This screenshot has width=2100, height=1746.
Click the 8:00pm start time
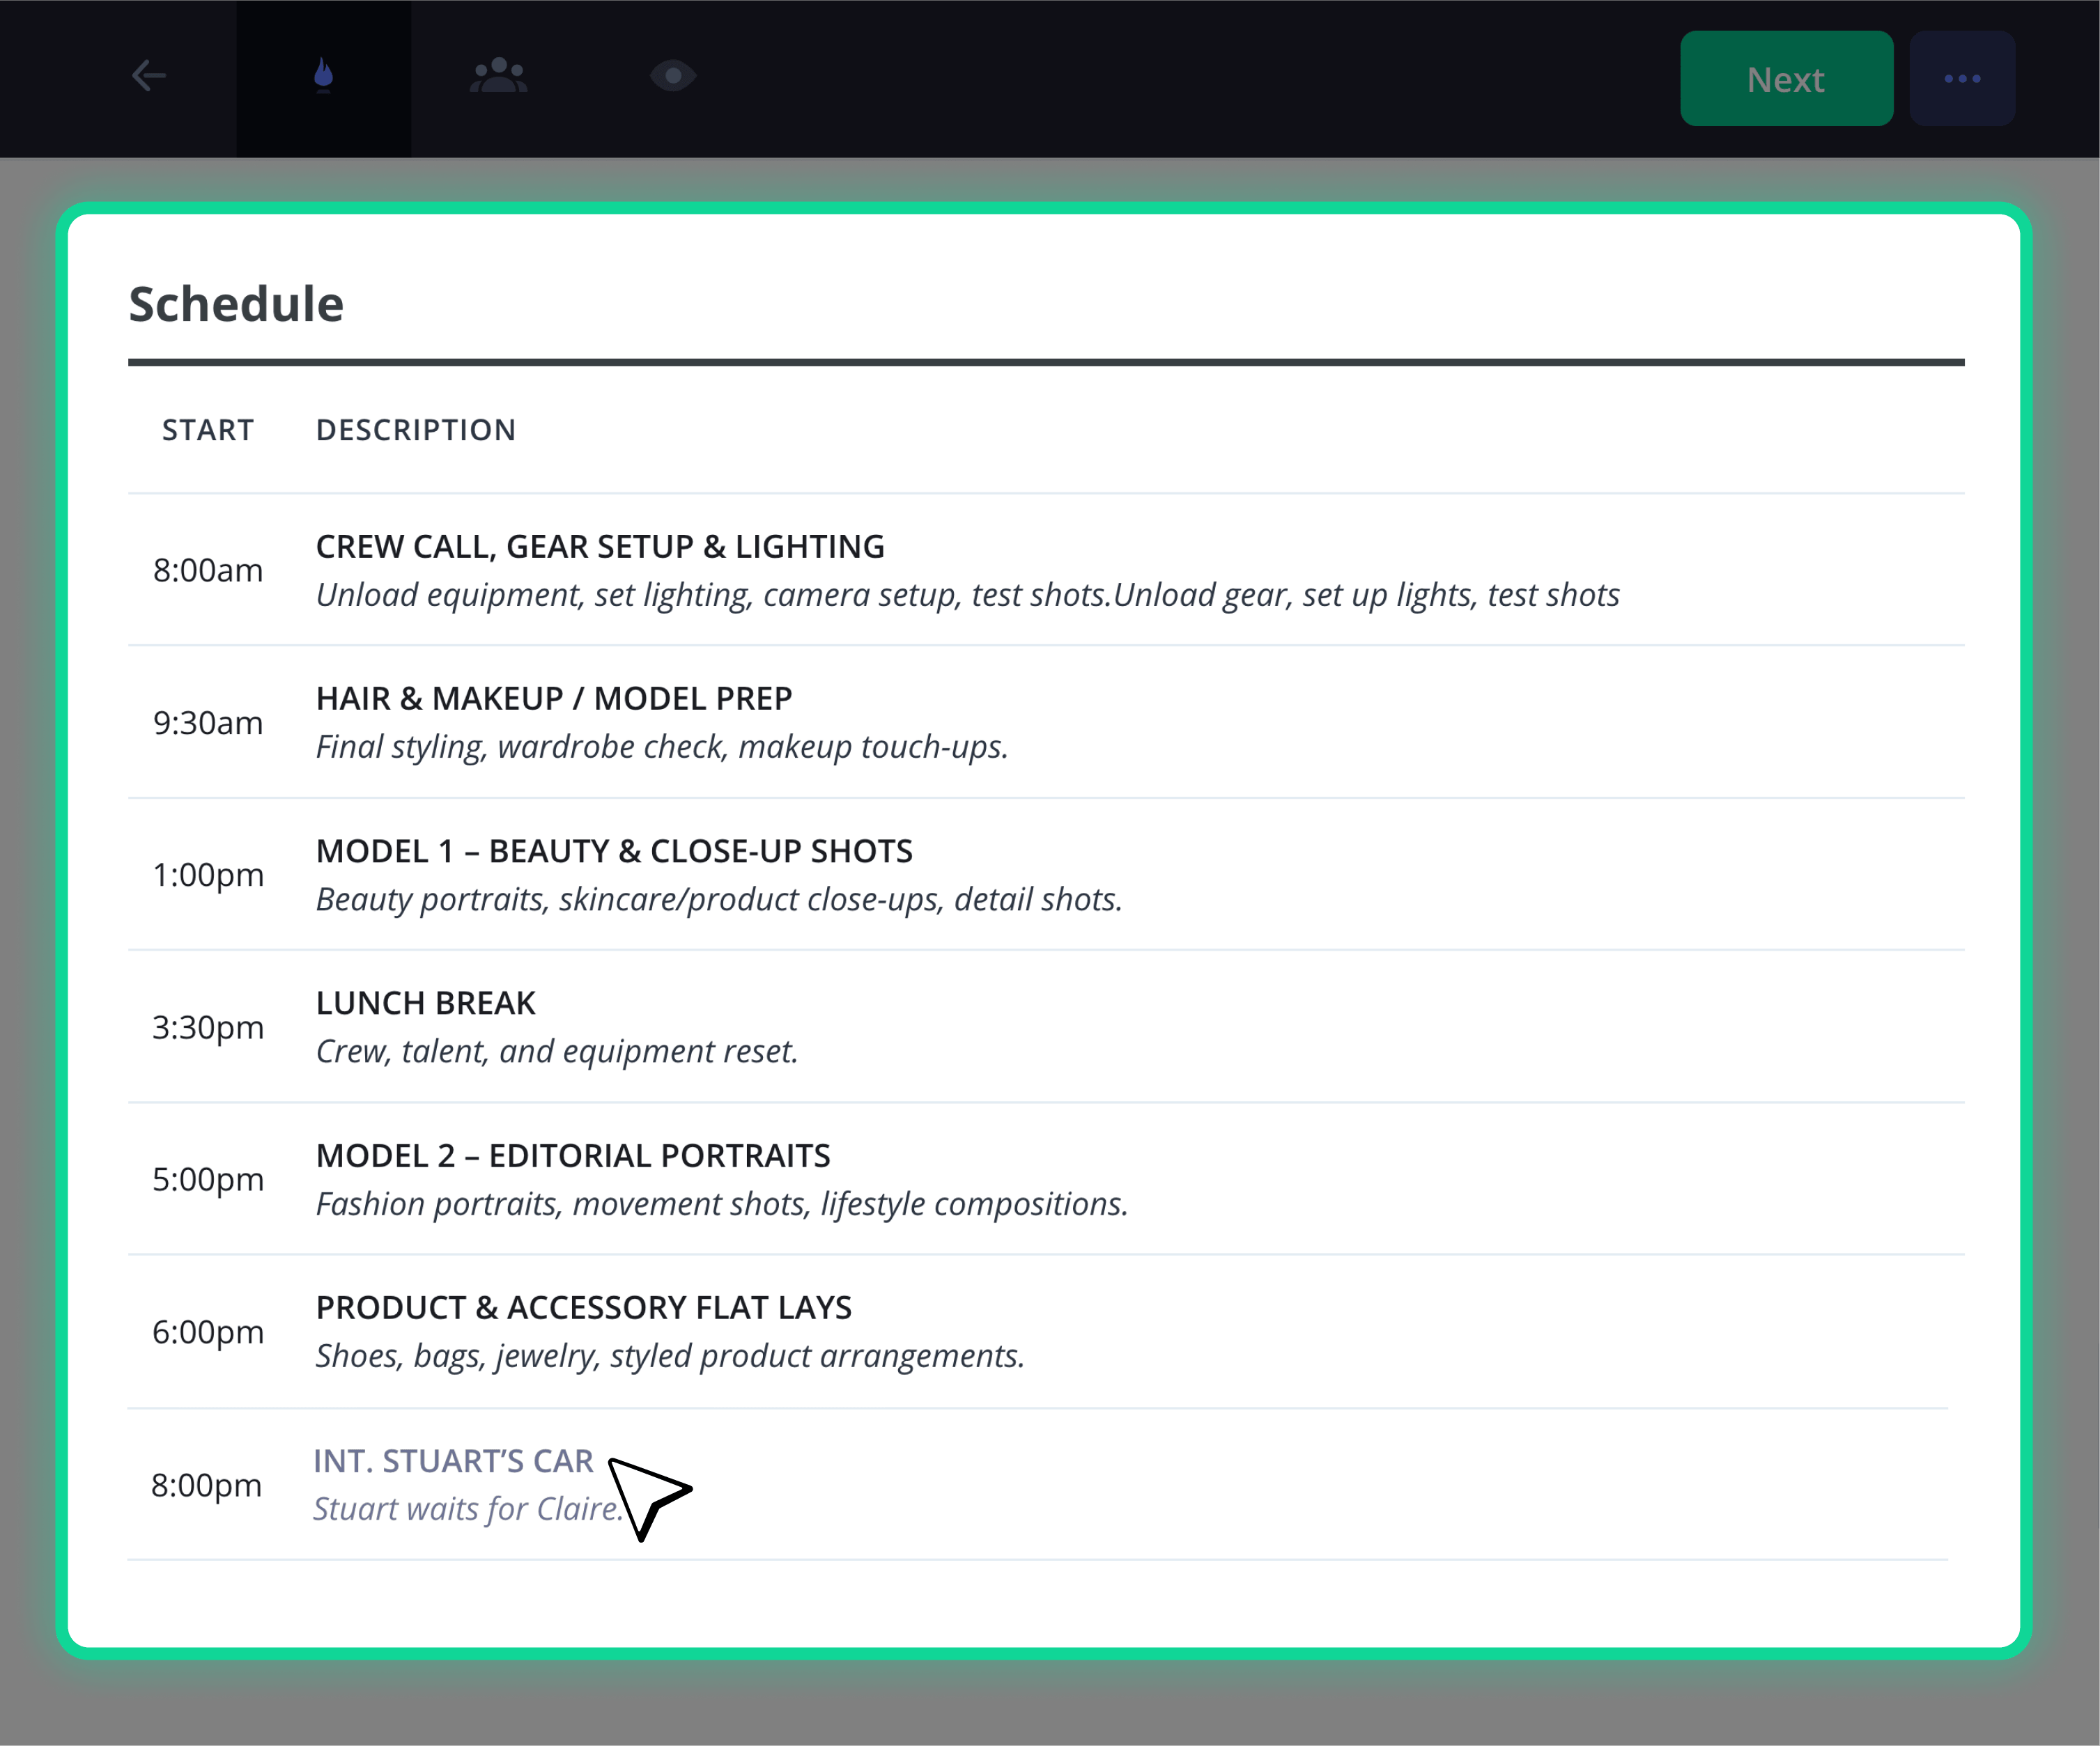[207, 1485]
